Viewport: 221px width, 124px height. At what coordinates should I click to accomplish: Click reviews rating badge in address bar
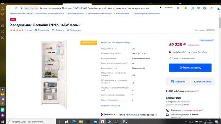click(x=166, y=7)
